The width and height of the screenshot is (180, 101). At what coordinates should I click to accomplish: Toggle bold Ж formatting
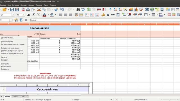[x=29, y=15]
